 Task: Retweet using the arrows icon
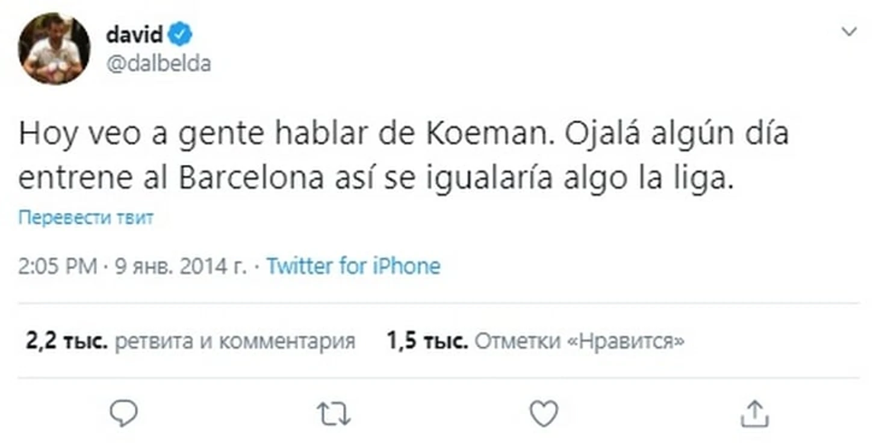click(x=334, y=415)
